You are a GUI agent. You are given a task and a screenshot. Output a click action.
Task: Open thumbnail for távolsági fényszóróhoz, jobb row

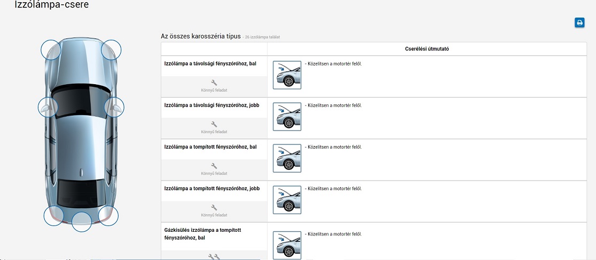pyautogui.click(x=287, y=117)
